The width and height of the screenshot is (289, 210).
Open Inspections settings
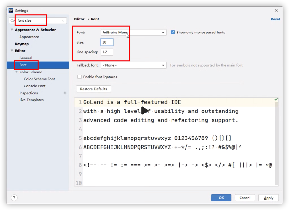[x=29, y=93]
